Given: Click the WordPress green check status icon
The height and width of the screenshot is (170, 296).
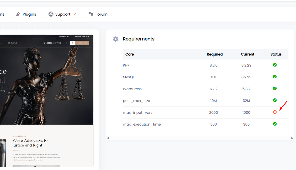Looking at the screenshot, I should (x=275, y=88).
